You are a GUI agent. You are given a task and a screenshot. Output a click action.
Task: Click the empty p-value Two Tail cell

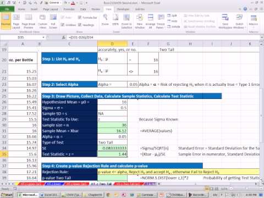click(112, 178)
